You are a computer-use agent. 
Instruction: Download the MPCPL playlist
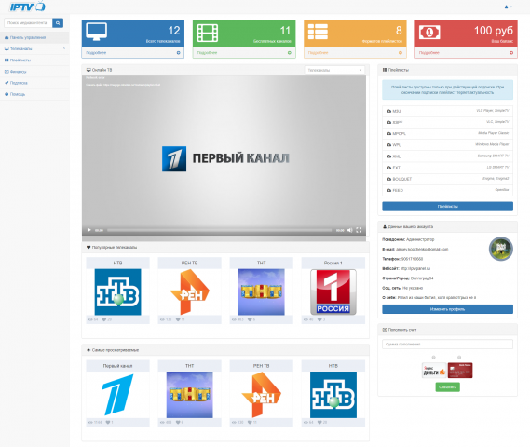(447, 133)
